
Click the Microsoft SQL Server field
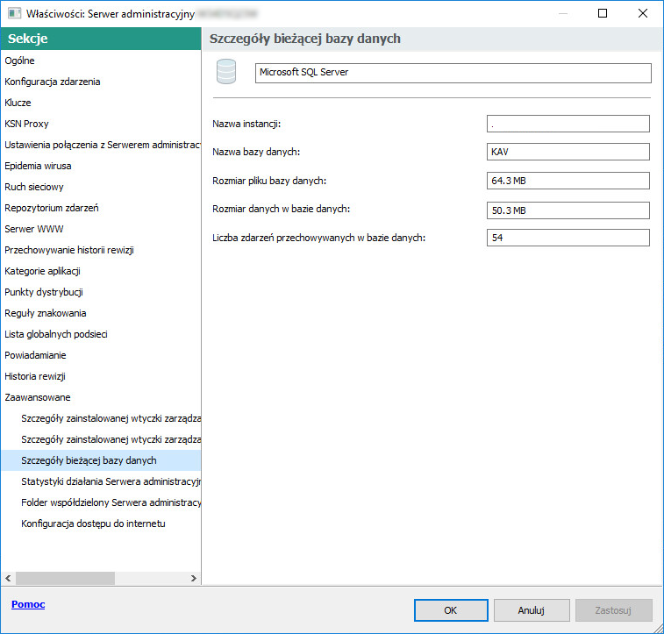pyautogui.click(x=453, y=73)
